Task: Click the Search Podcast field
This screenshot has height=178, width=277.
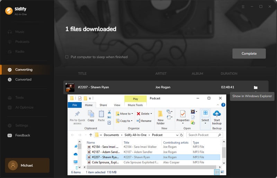Action: pos(205,135)
